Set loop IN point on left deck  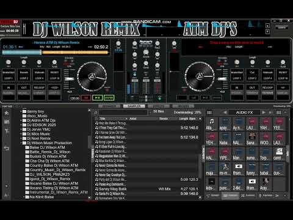(x=9, y=87)
